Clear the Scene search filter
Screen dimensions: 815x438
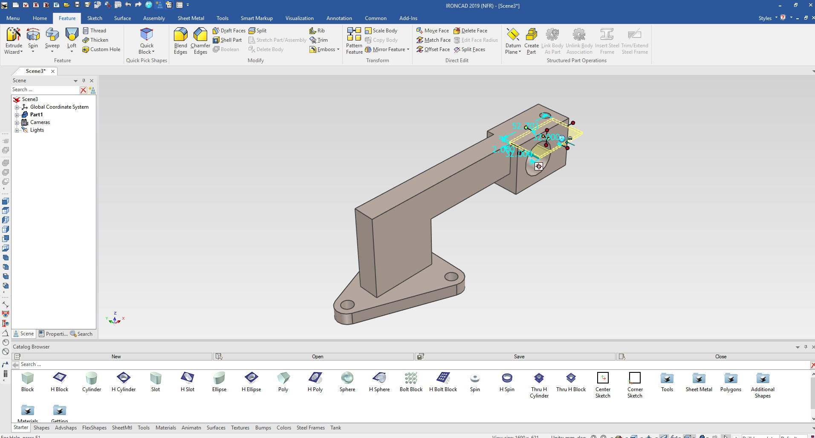(84, 90)
